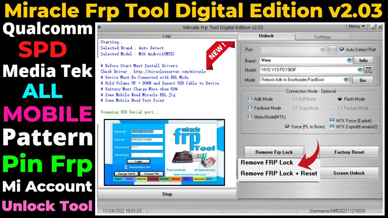Click the EXIT link in login window
This screenshot has width=388, height=218.
[220, 121]
